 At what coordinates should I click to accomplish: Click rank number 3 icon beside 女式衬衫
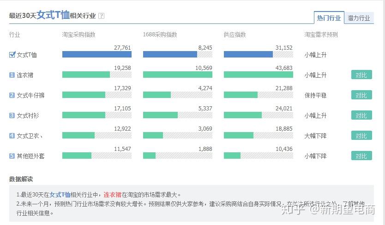12,115
